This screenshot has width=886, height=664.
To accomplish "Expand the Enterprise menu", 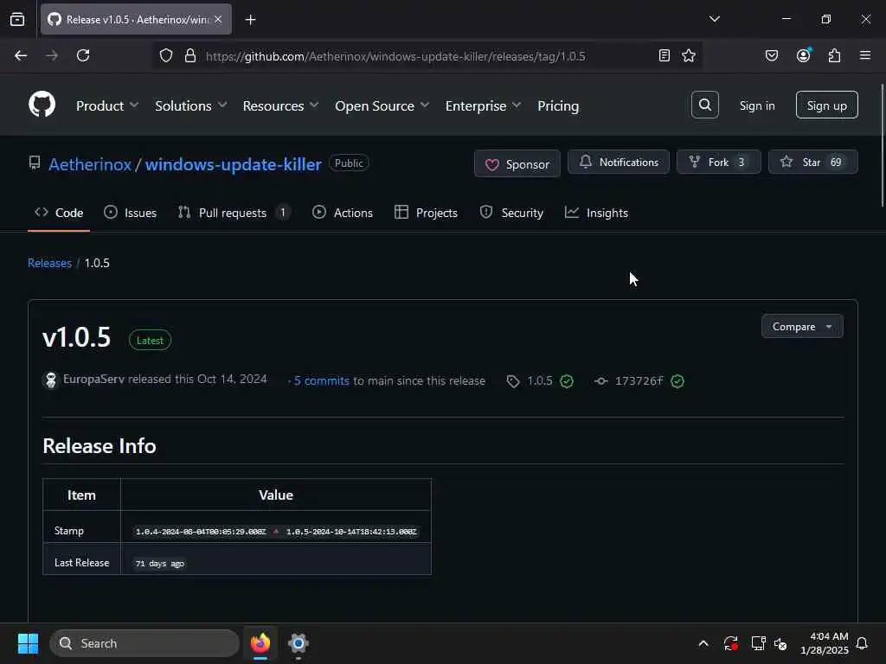I will point(483,105).
